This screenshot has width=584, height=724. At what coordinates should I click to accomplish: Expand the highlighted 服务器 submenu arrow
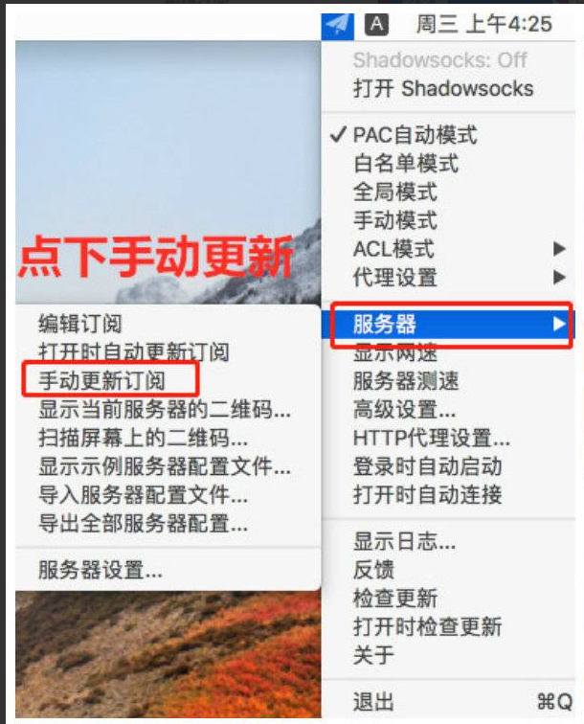(559, 324)
